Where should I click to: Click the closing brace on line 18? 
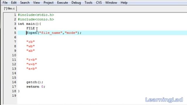point(19,91)
